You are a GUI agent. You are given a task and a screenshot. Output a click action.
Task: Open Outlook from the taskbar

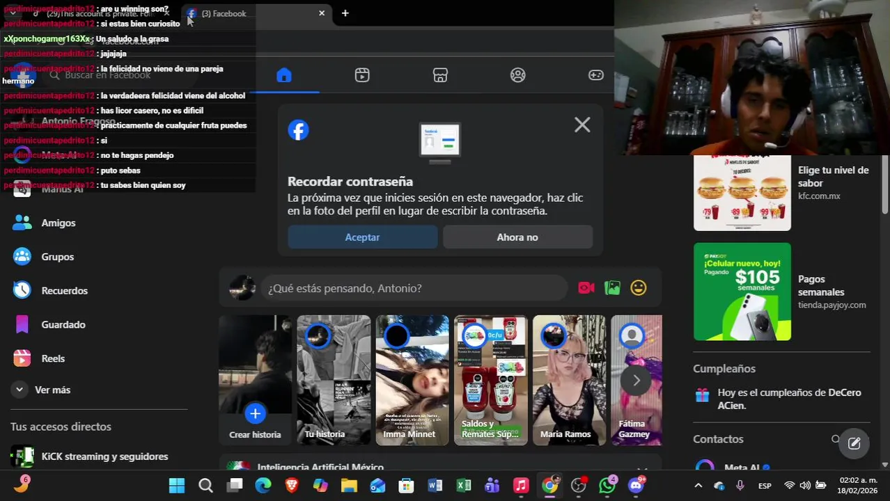(x=377, y=486)
